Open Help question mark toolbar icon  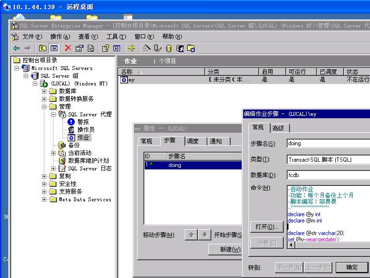click(x=105, y=48)
